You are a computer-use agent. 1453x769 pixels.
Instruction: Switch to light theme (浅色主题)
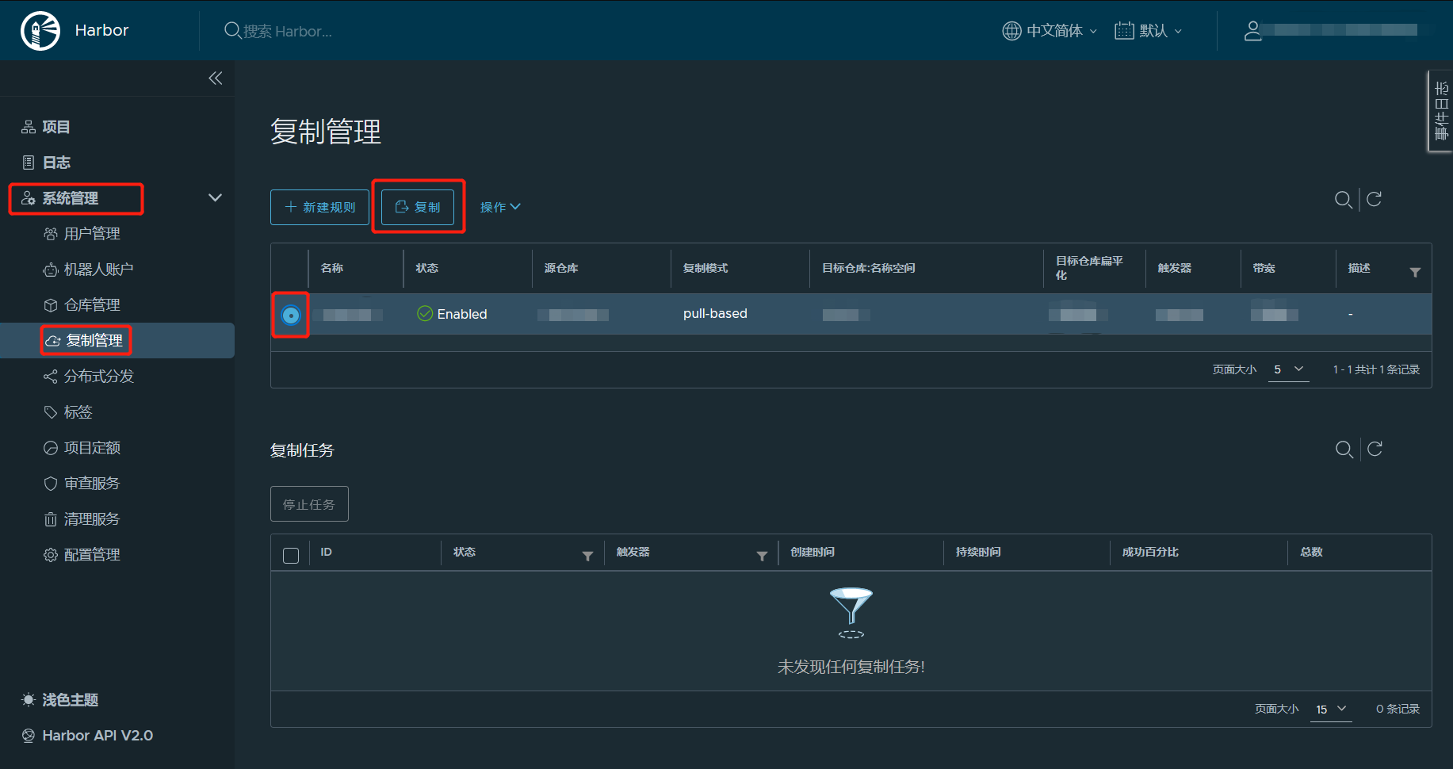point(70,700)
